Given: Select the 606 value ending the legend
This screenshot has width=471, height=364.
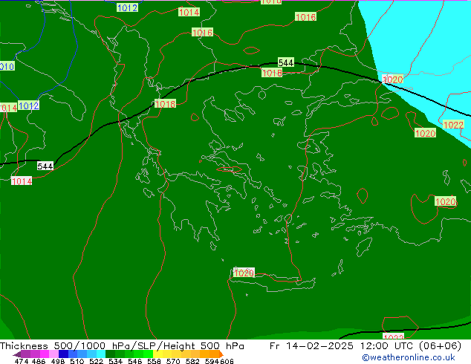Looking at the screenshot, I should 227,361.
